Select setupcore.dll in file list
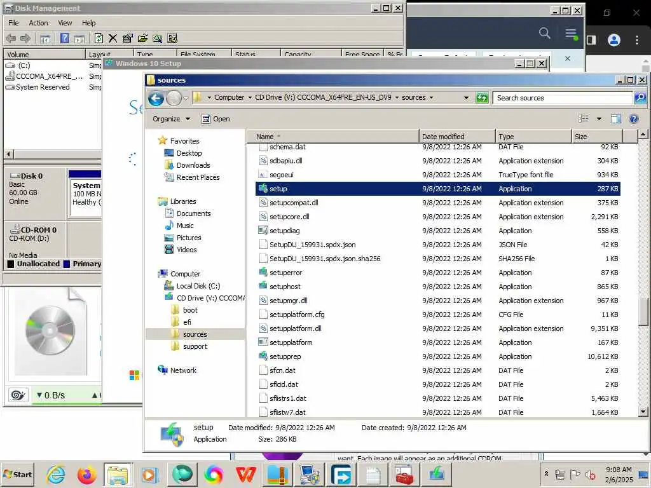This screenshot has width=651, height=488. click(438, 217)
